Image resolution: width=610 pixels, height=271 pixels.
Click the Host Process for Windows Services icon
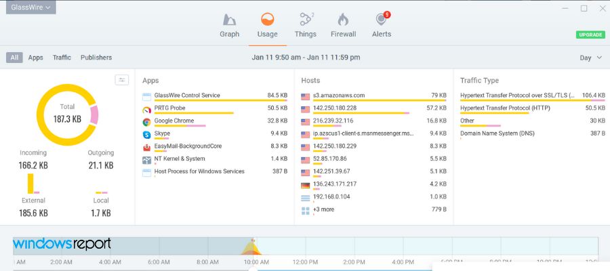click(146, 173)
